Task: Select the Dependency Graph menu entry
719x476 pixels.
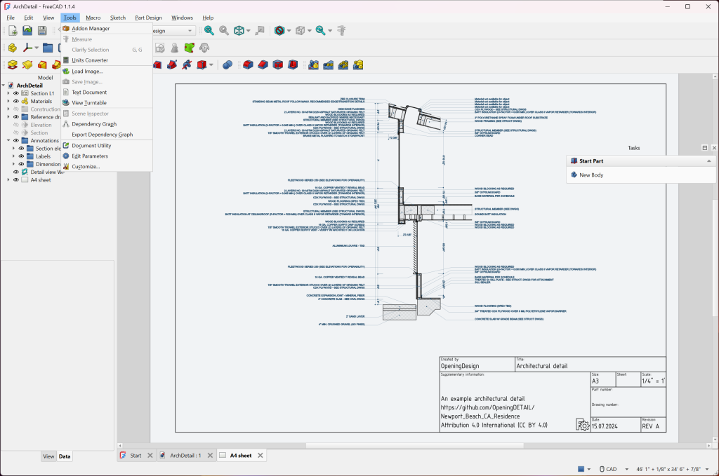Action: [x=107, y=124]
